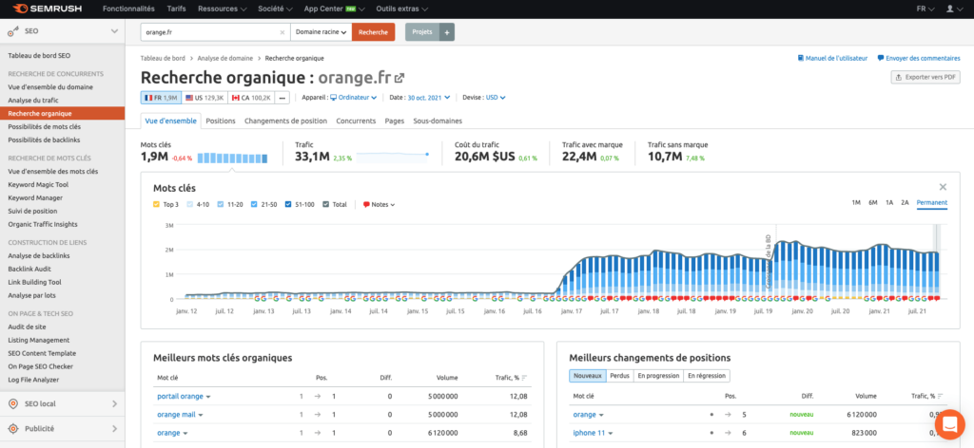Image resolution: width=974 pixels, height=448 pixels.
Task: Click the user manual book icon
Action: 801,58
